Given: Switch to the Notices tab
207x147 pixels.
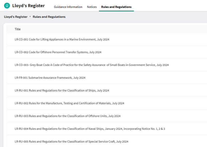Looking at the screenshot, I should [92, 7].
